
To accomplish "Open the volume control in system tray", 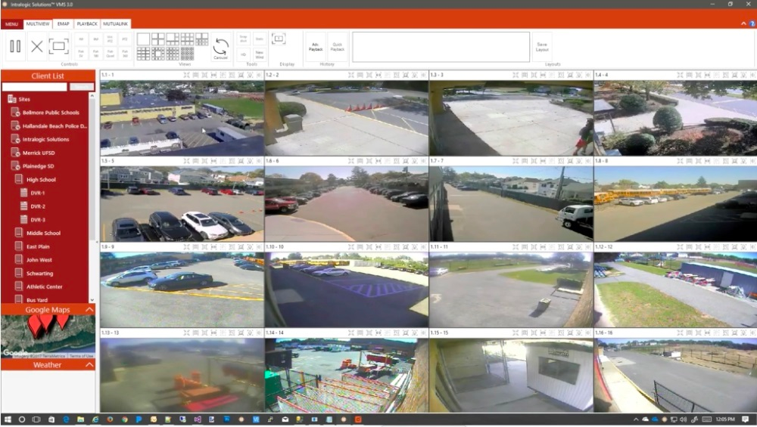I will pyautogui.click(x=683, y=419).
